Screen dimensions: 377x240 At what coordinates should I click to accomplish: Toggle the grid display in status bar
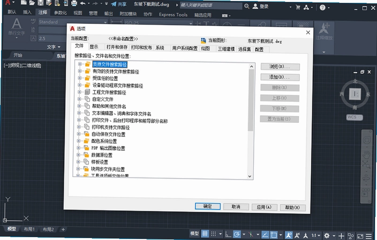[x=205, y=233]
